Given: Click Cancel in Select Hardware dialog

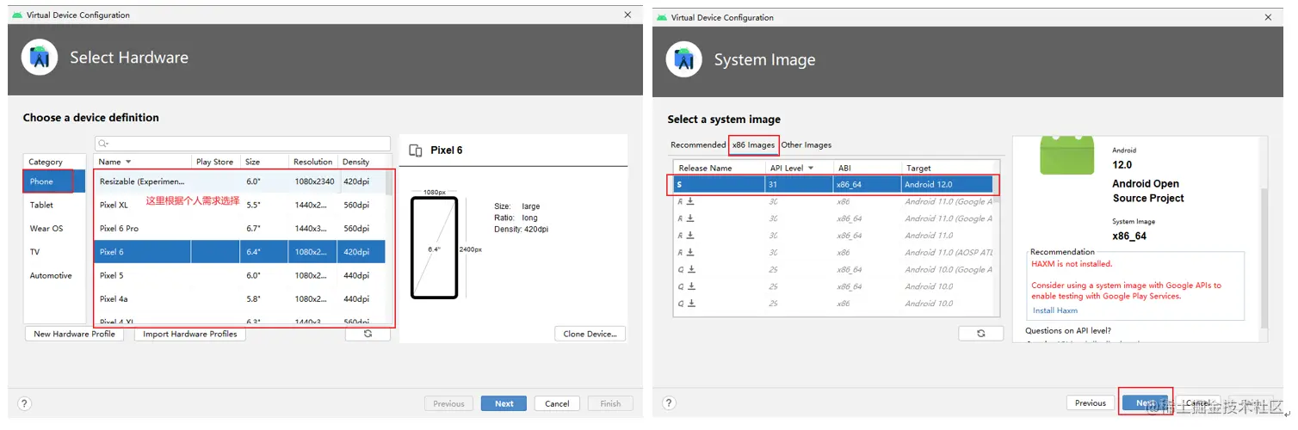Looking at the screenshot, I should pos(557,403).
